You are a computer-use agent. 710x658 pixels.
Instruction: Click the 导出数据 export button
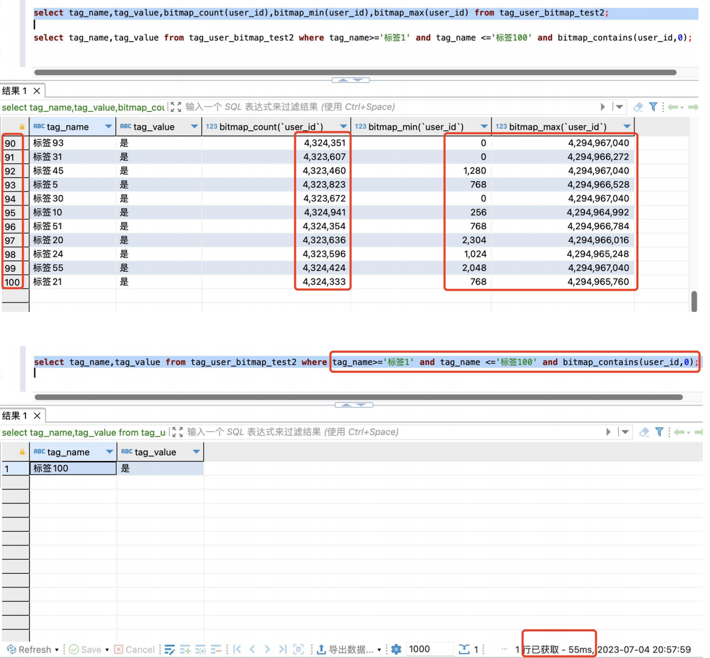(x=345, y=649)
